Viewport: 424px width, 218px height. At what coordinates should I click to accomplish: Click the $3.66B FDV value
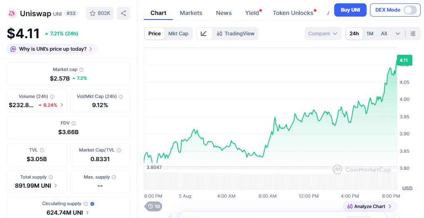pos(69,132)
